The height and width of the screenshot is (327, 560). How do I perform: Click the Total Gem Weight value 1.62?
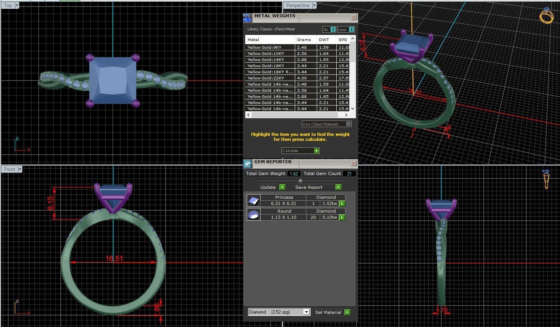pos(294,173)
